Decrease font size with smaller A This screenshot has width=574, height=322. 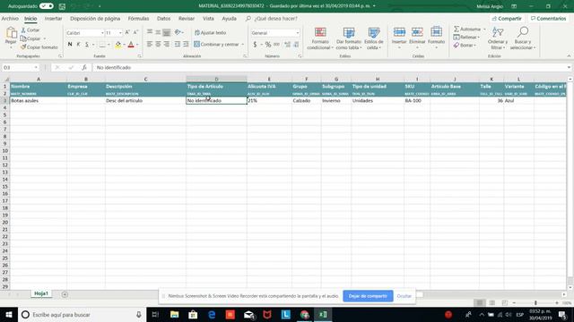[x=135, y=32]
